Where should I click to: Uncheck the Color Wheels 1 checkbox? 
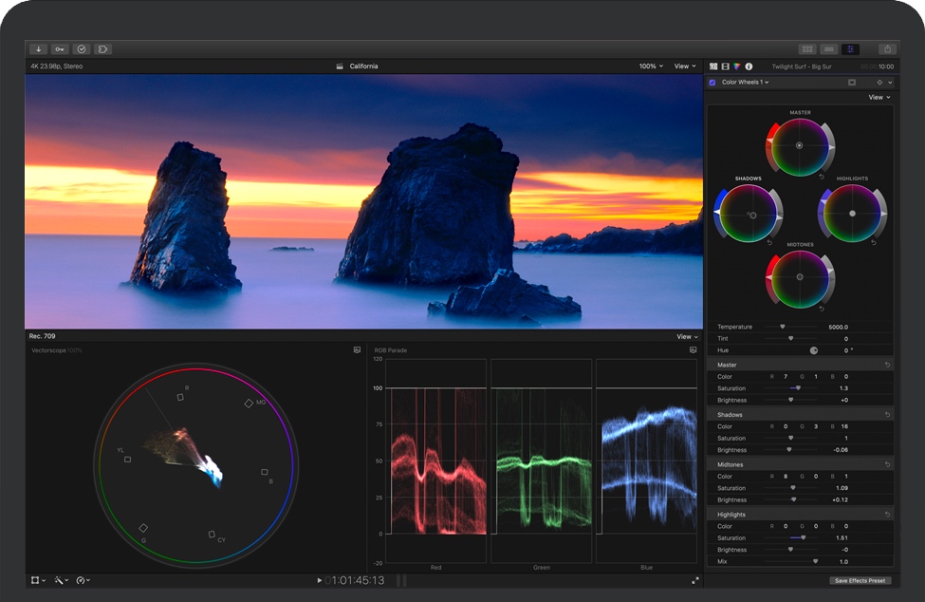coord(712,83)
